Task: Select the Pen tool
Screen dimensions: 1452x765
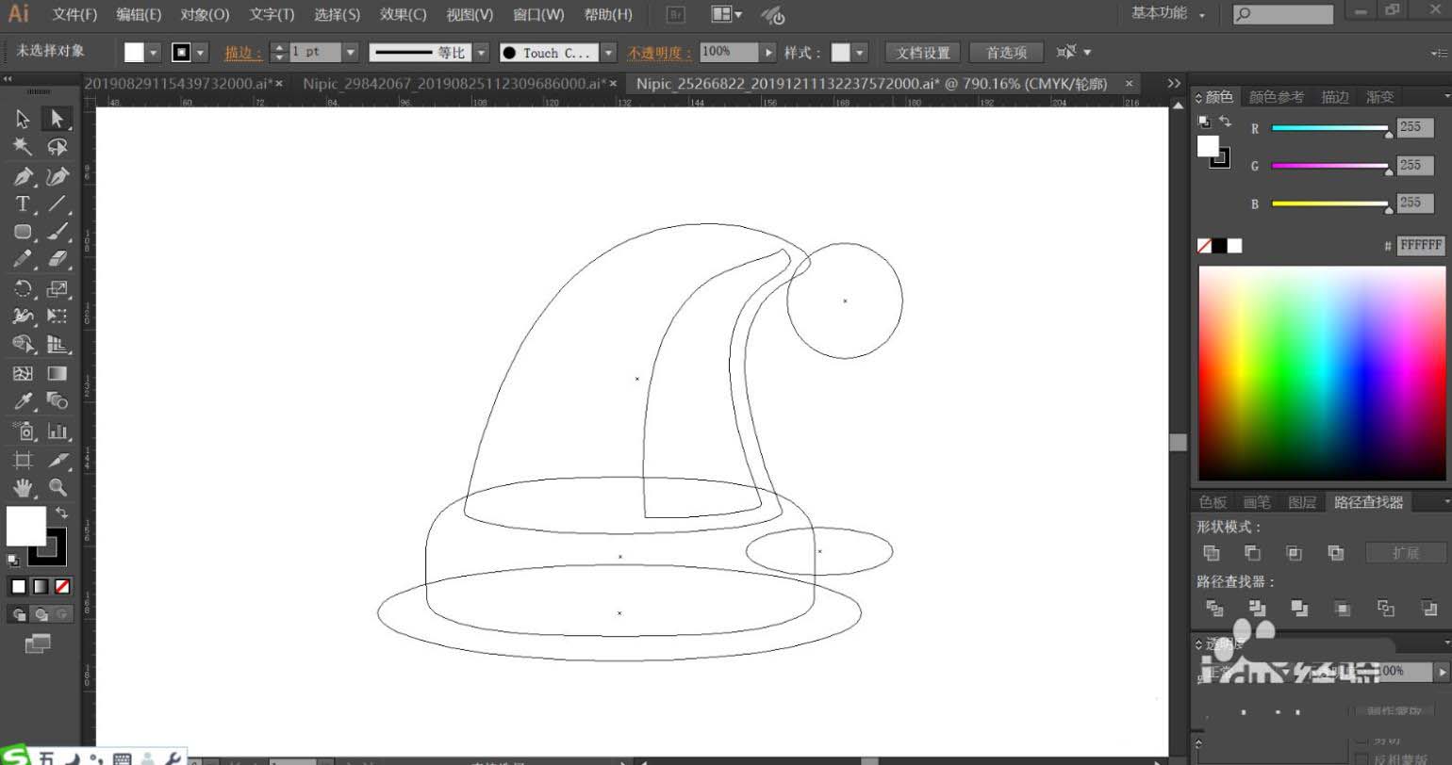Action: point(23,176)
